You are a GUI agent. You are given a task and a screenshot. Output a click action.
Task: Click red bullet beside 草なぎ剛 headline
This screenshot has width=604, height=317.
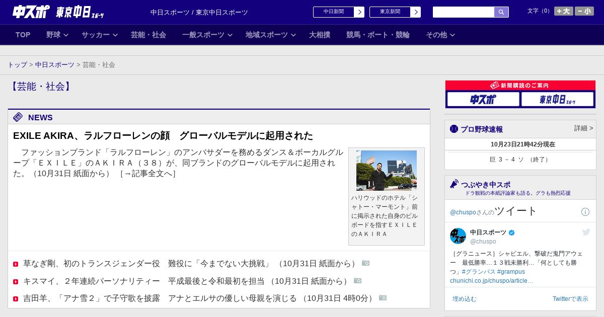[x=16, y=264]
